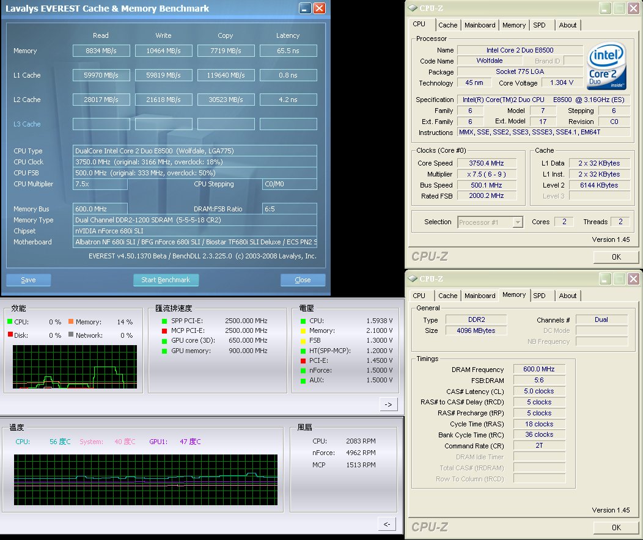Switch to Cache tab in upper CPU-Z window
Viewport: 643px width, 540px height.
point(447,25)
